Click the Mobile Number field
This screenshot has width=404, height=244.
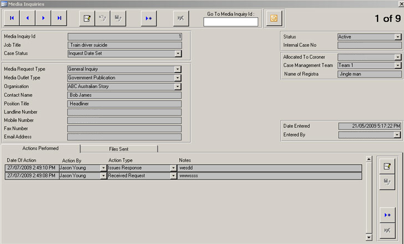[x=124, y=120]
